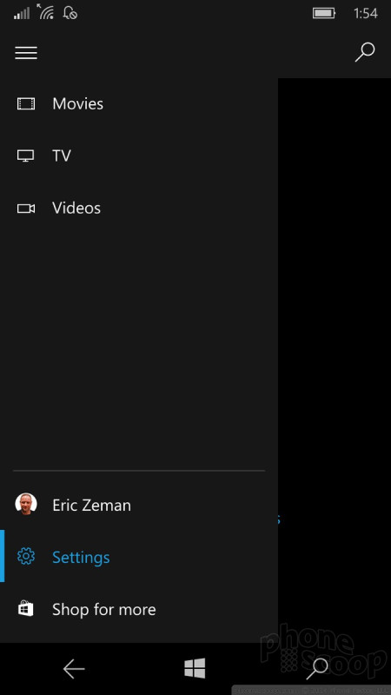Click the Movies filmstrip icon
The image size is (391, 695).
[x=26, y=104]
